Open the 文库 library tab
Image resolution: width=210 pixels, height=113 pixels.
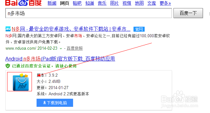coord(151,3)
